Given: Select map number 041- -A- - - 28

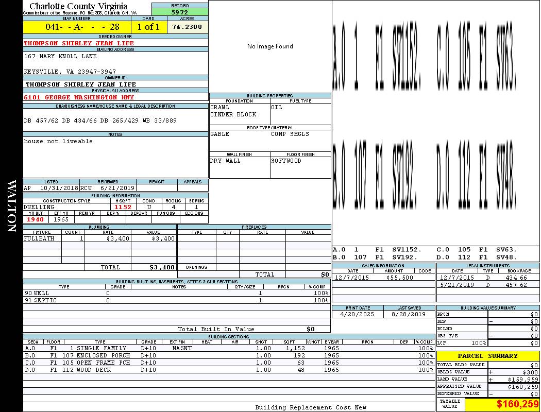Looking at the screenshot, I should point(82,27).
